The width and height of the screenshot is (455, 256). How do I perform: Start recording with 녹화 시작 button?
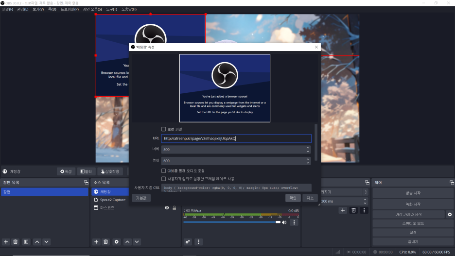click(413, 204)
